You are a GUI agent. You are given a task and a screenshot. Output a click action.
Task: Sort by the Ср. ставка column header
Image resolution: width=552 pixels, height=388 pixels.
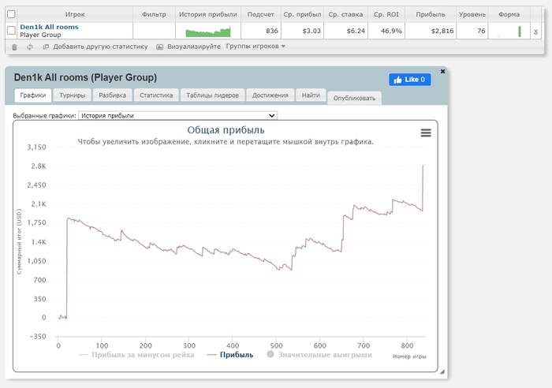pyautogui.click(x=345, y=14)
